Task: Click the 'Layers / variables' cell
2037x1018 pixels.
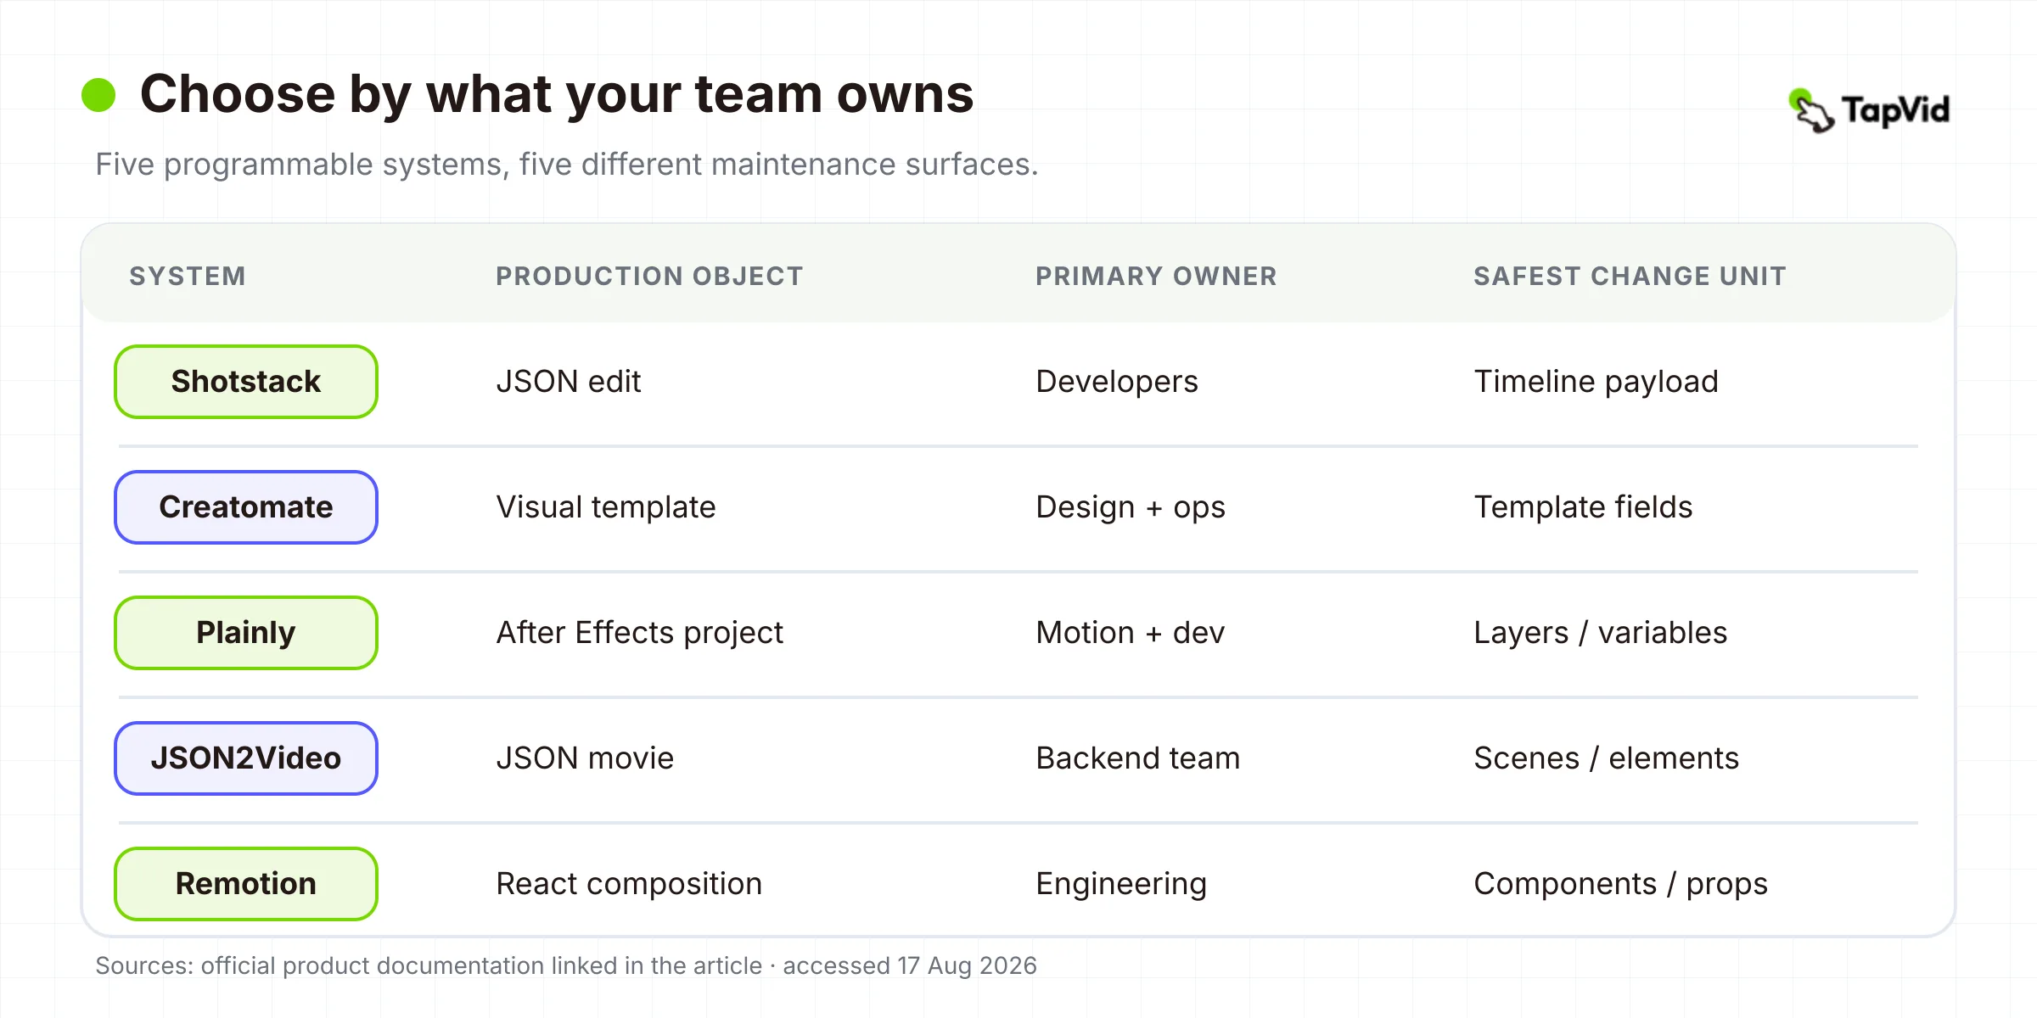Action: pos(1600,633)
